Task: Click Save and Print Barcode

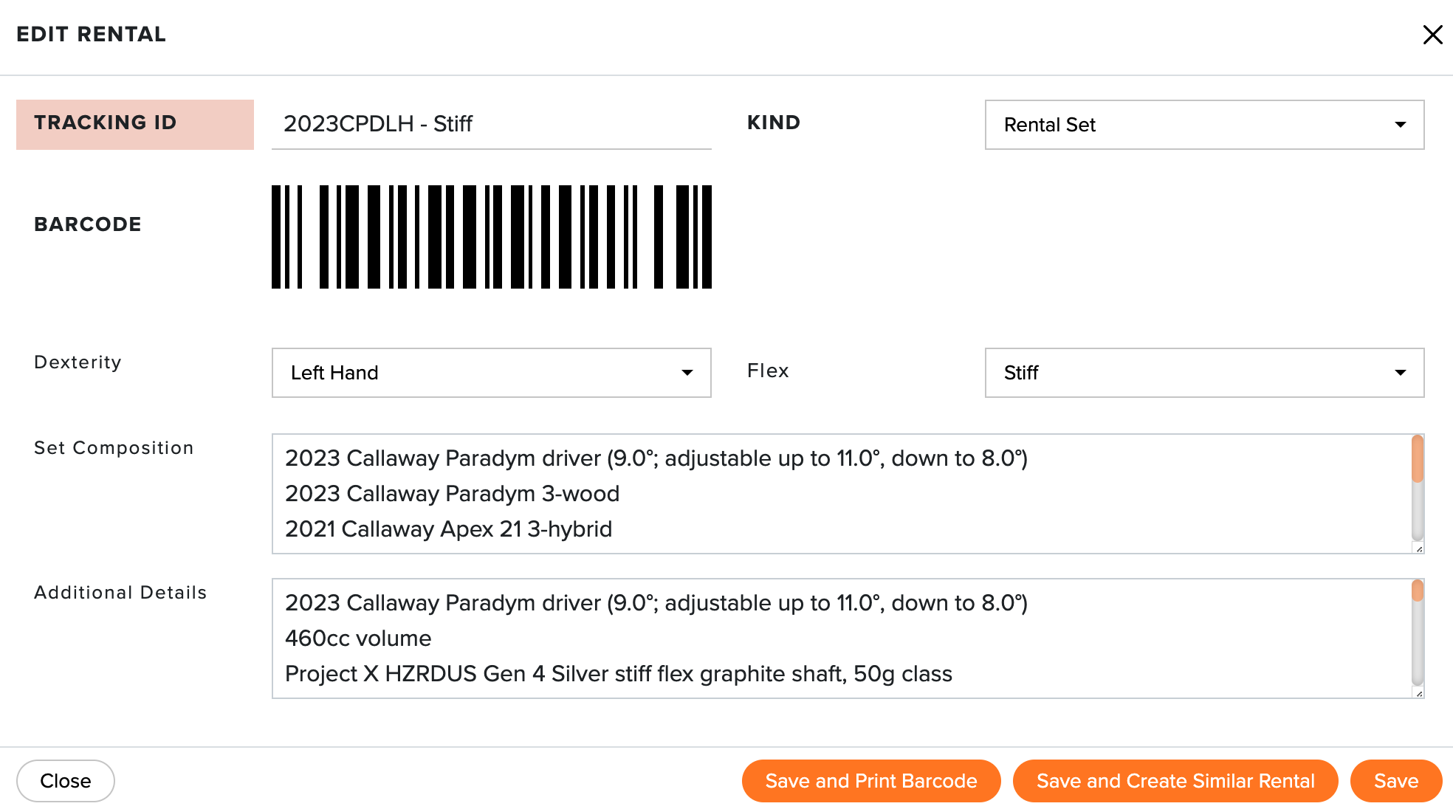Action: point(871,781)
